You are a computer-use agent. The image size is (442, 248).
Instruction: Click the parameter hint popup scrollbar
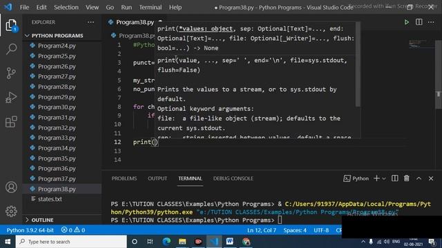pos(358,64)
